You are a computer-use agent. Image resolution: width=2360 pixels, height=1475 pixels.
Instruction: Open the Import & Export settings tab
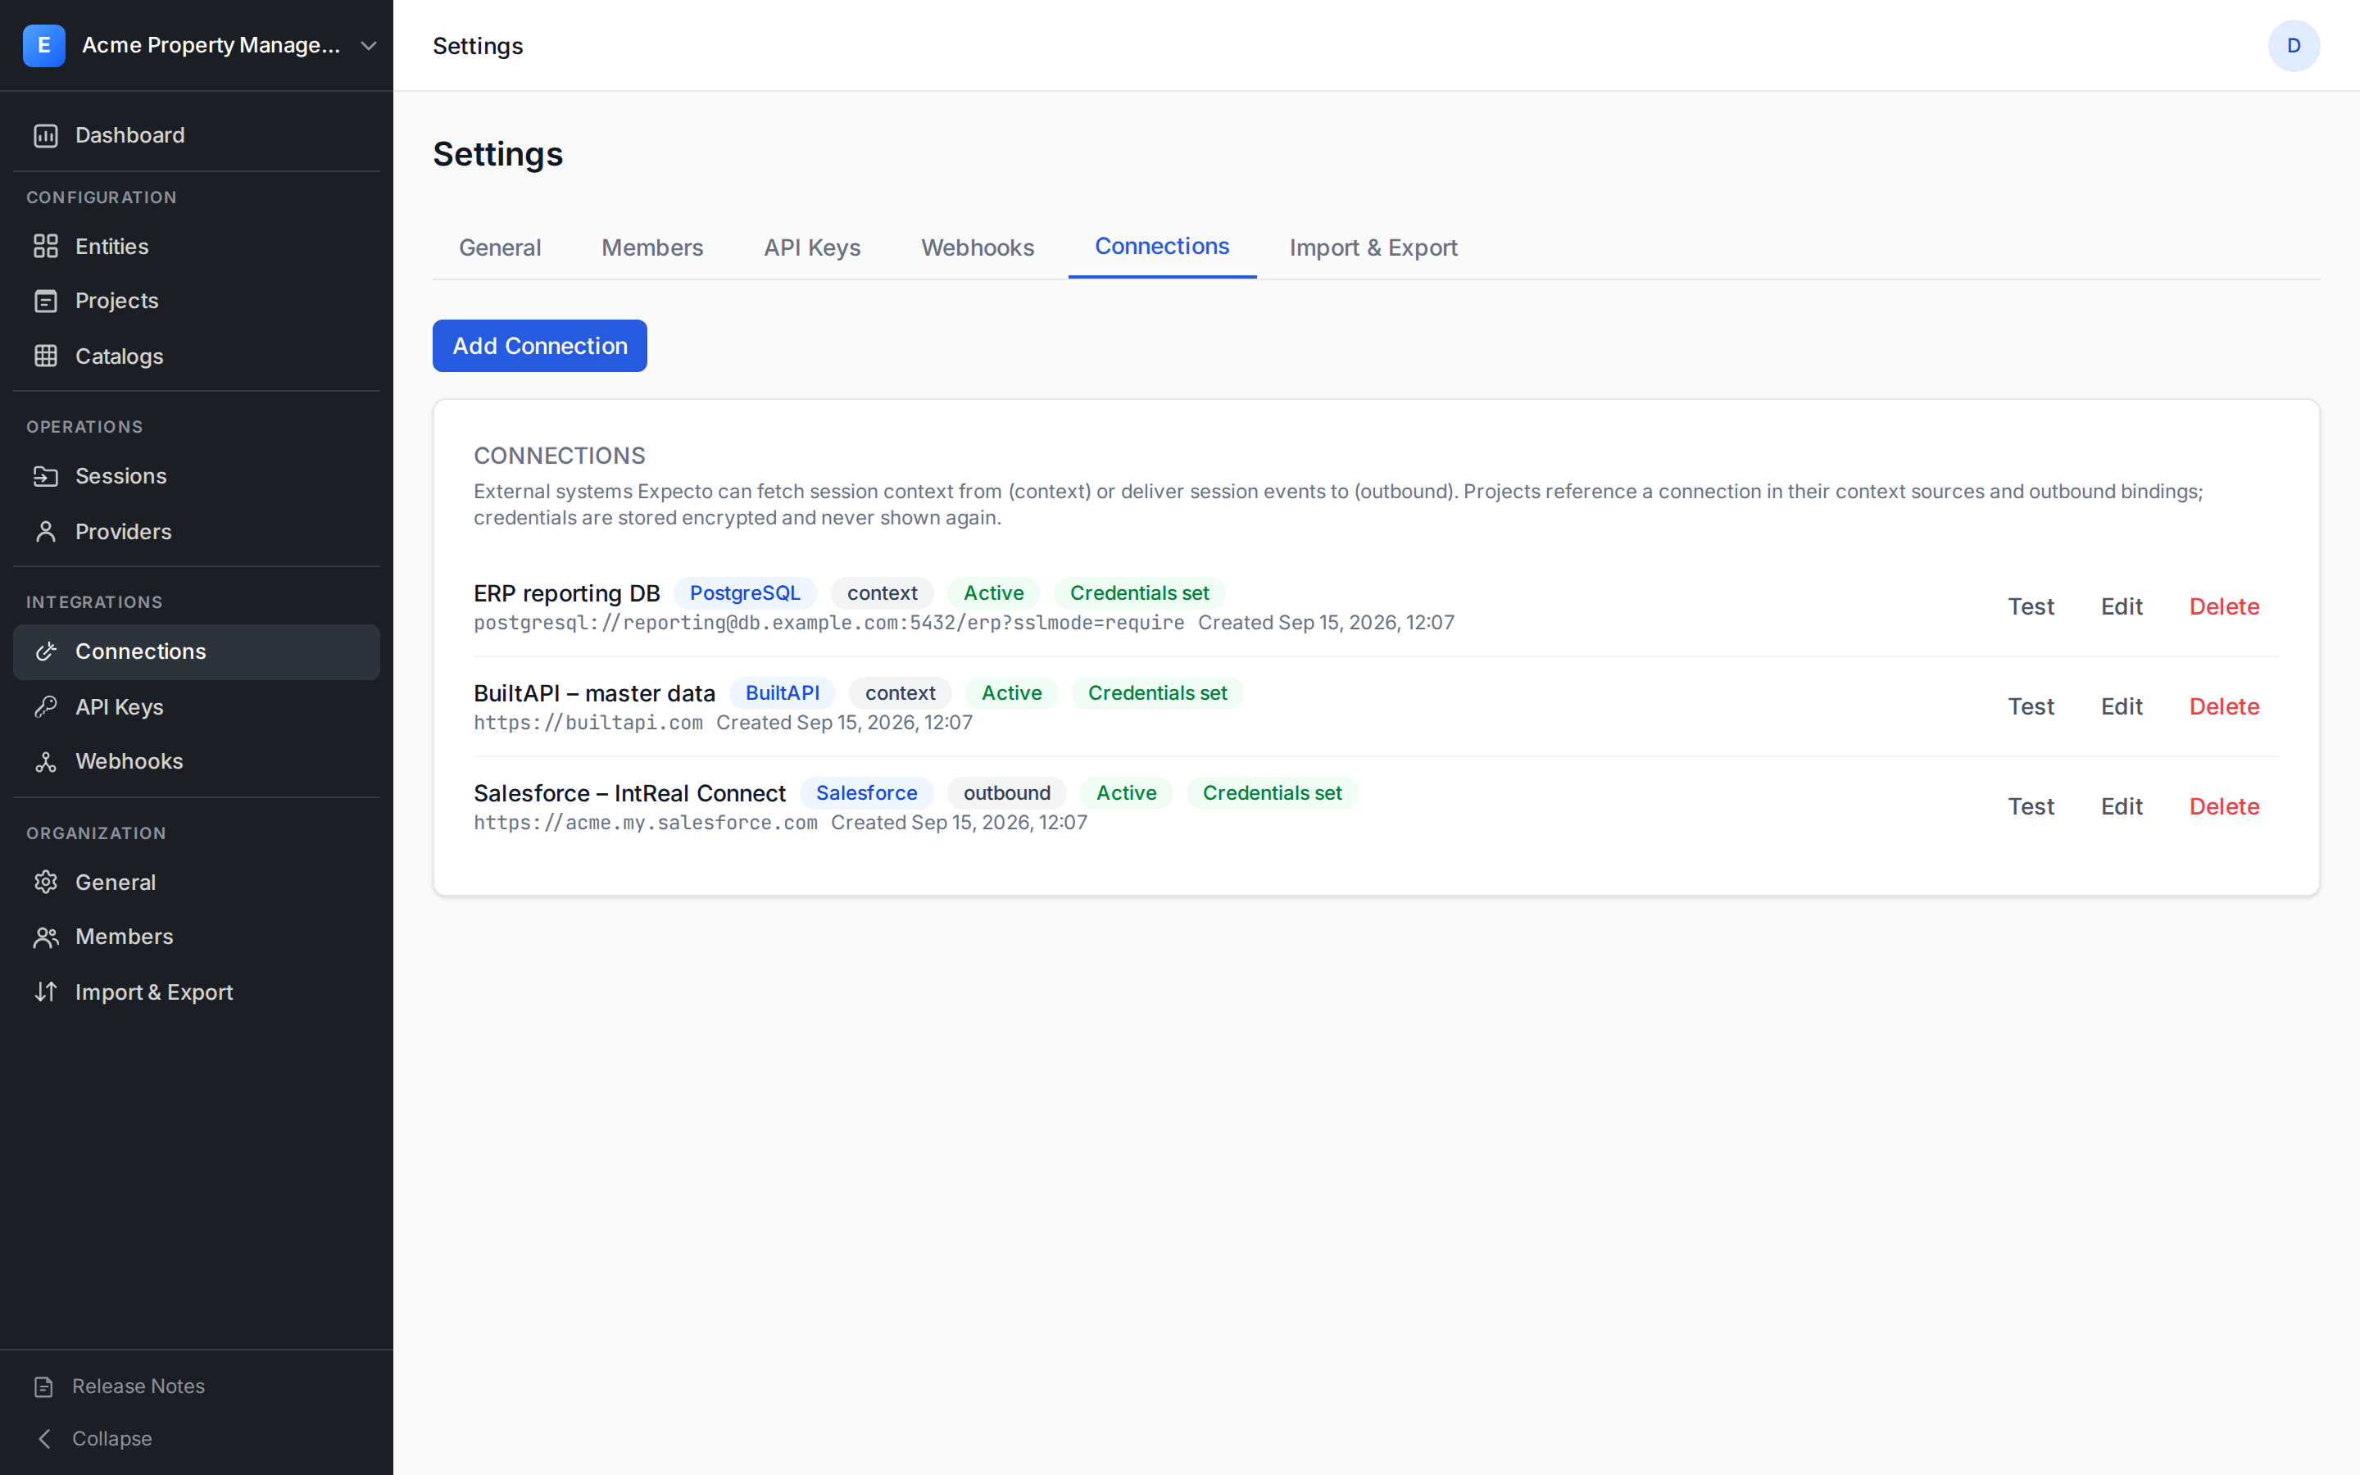click(1373, 247)
